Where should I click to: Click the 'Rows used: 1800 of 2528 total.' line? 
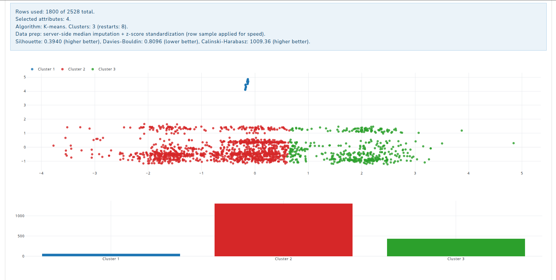pyautogui.click(x=55, y=12)
